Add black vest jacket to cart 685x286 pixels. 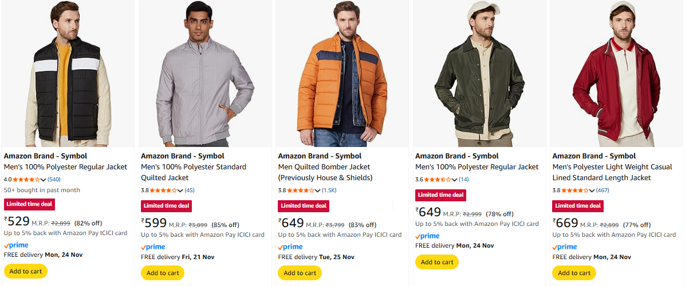coord(26,271)
